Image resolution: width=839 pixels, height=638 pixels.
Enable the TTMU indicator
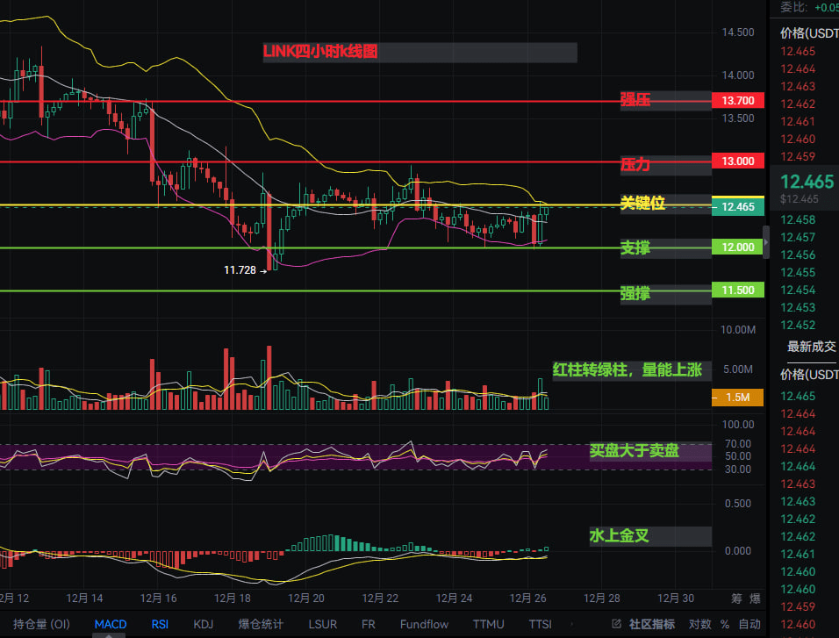pos(489,624)
